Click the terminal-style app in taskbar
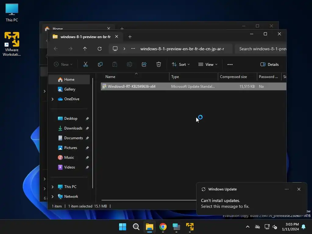Screen dimensions: 312x234 point(176,227)
